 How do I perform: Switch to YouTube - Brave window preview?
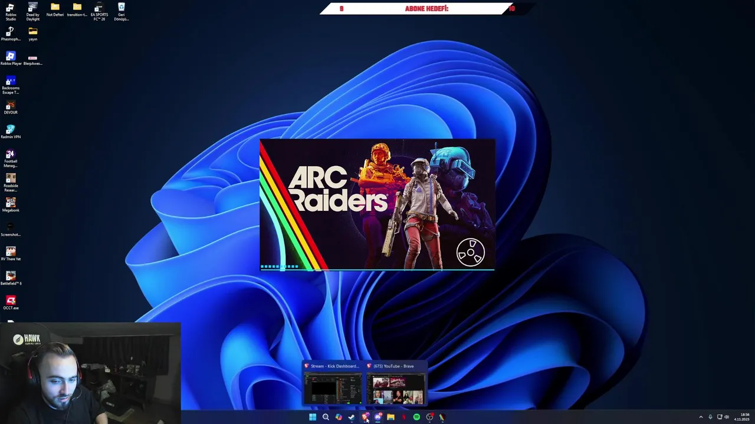[395, 390]
